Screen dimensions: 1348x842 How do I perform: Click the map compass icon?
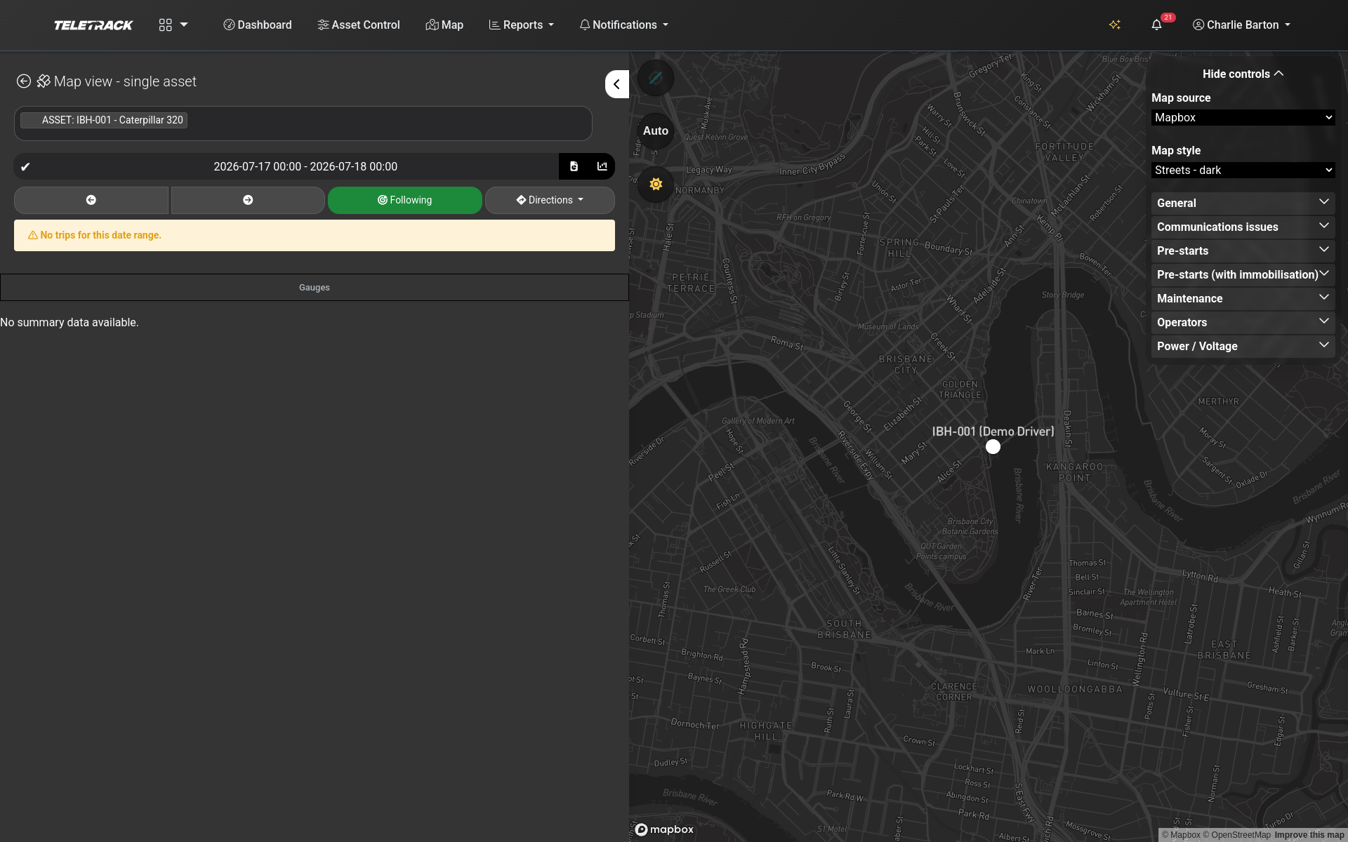tap(656, 78)
